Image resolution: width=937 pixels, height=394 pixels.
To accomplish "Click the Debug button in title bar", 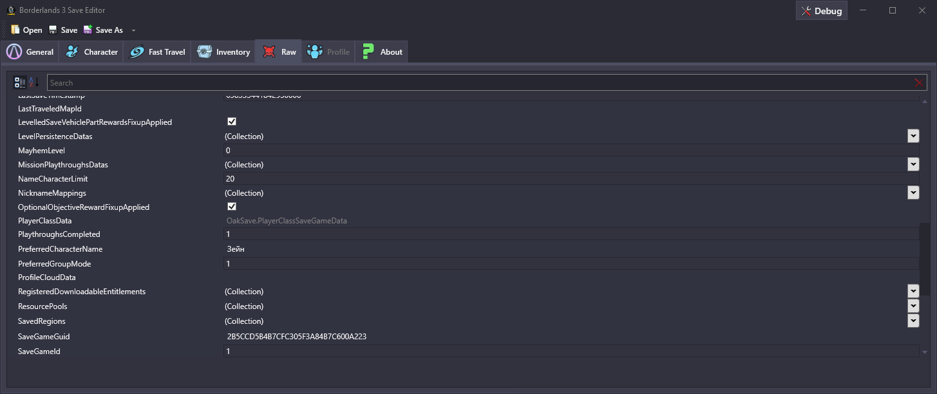I will pos(822,11).
